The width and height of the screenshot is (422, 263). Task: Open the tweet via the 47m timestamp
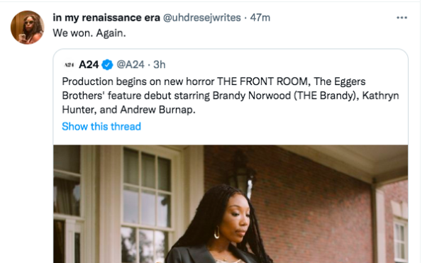coord(260,18)
